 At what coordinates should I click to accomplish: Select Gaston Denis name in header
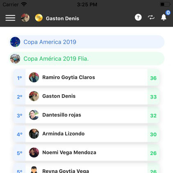pyautogui.click(x=62, y=18)
